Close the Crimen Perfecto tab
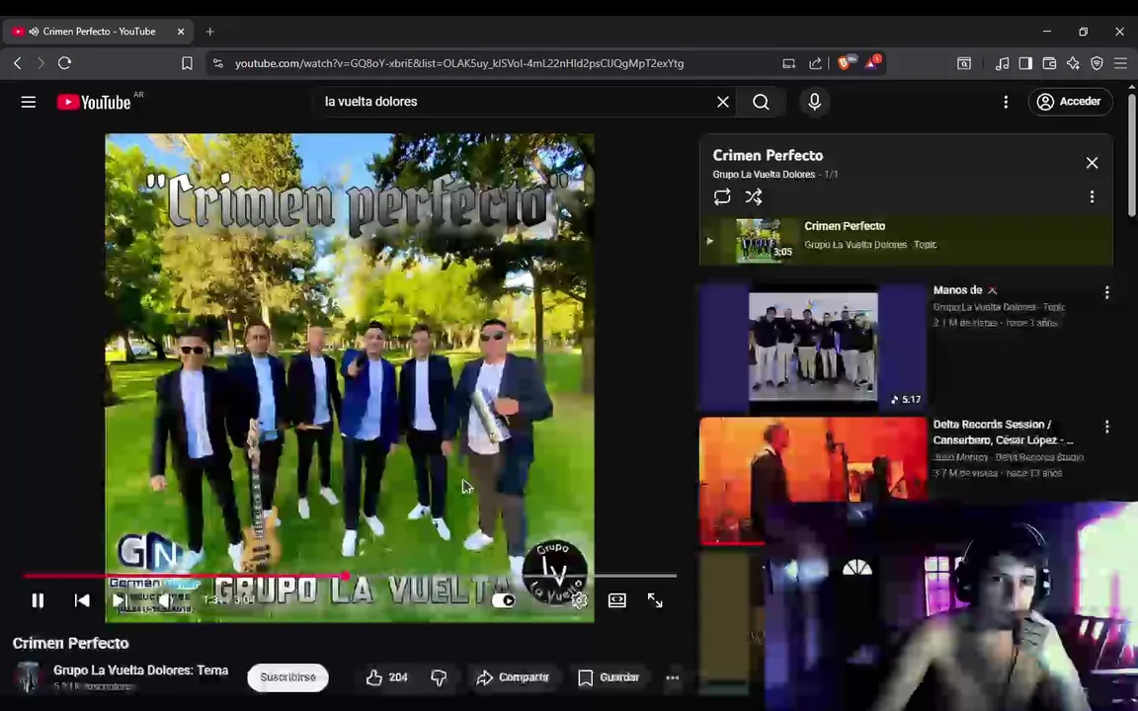Image resolution: width=1138 pixels, height=711 pixels. (x=181, y=32)
